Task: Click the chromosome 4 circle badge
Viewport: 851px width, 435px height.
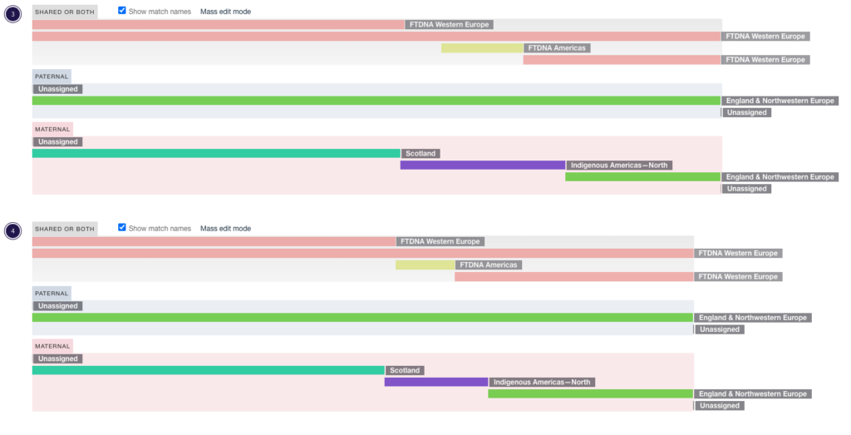Action: (x=13, y=230)
